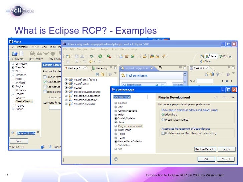Image resolution: width=243 pixels, height=182 pixels.
Task: Close the Task List tab
Action: 207,68
